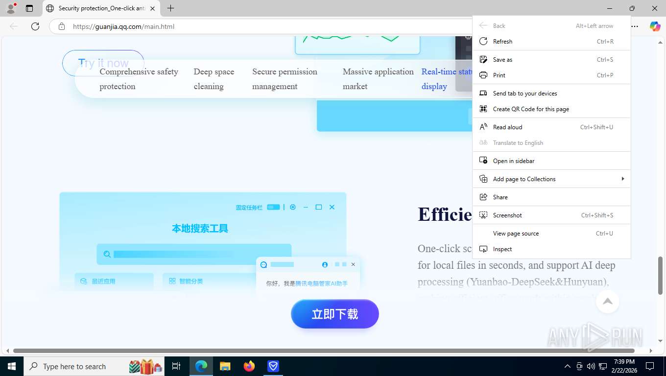The height and width of the screenshot is (376, 666).
Task: Open Task View on taskbar
Action: (176, 366)
